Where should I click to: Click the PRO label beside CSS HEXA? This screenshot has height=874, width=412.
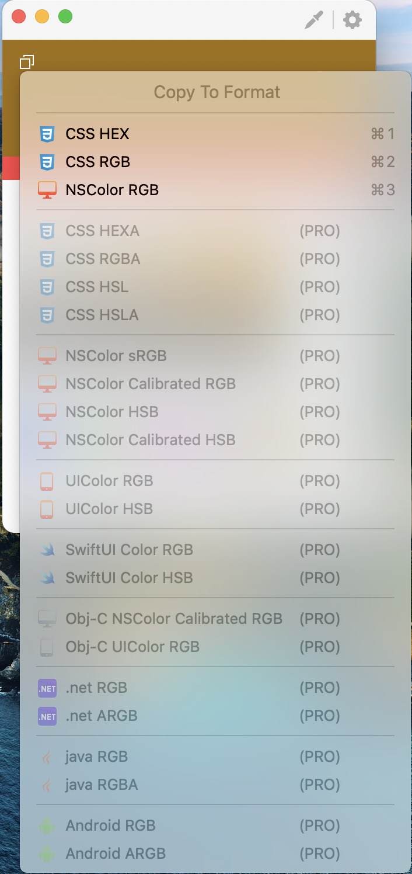(320, 231)
